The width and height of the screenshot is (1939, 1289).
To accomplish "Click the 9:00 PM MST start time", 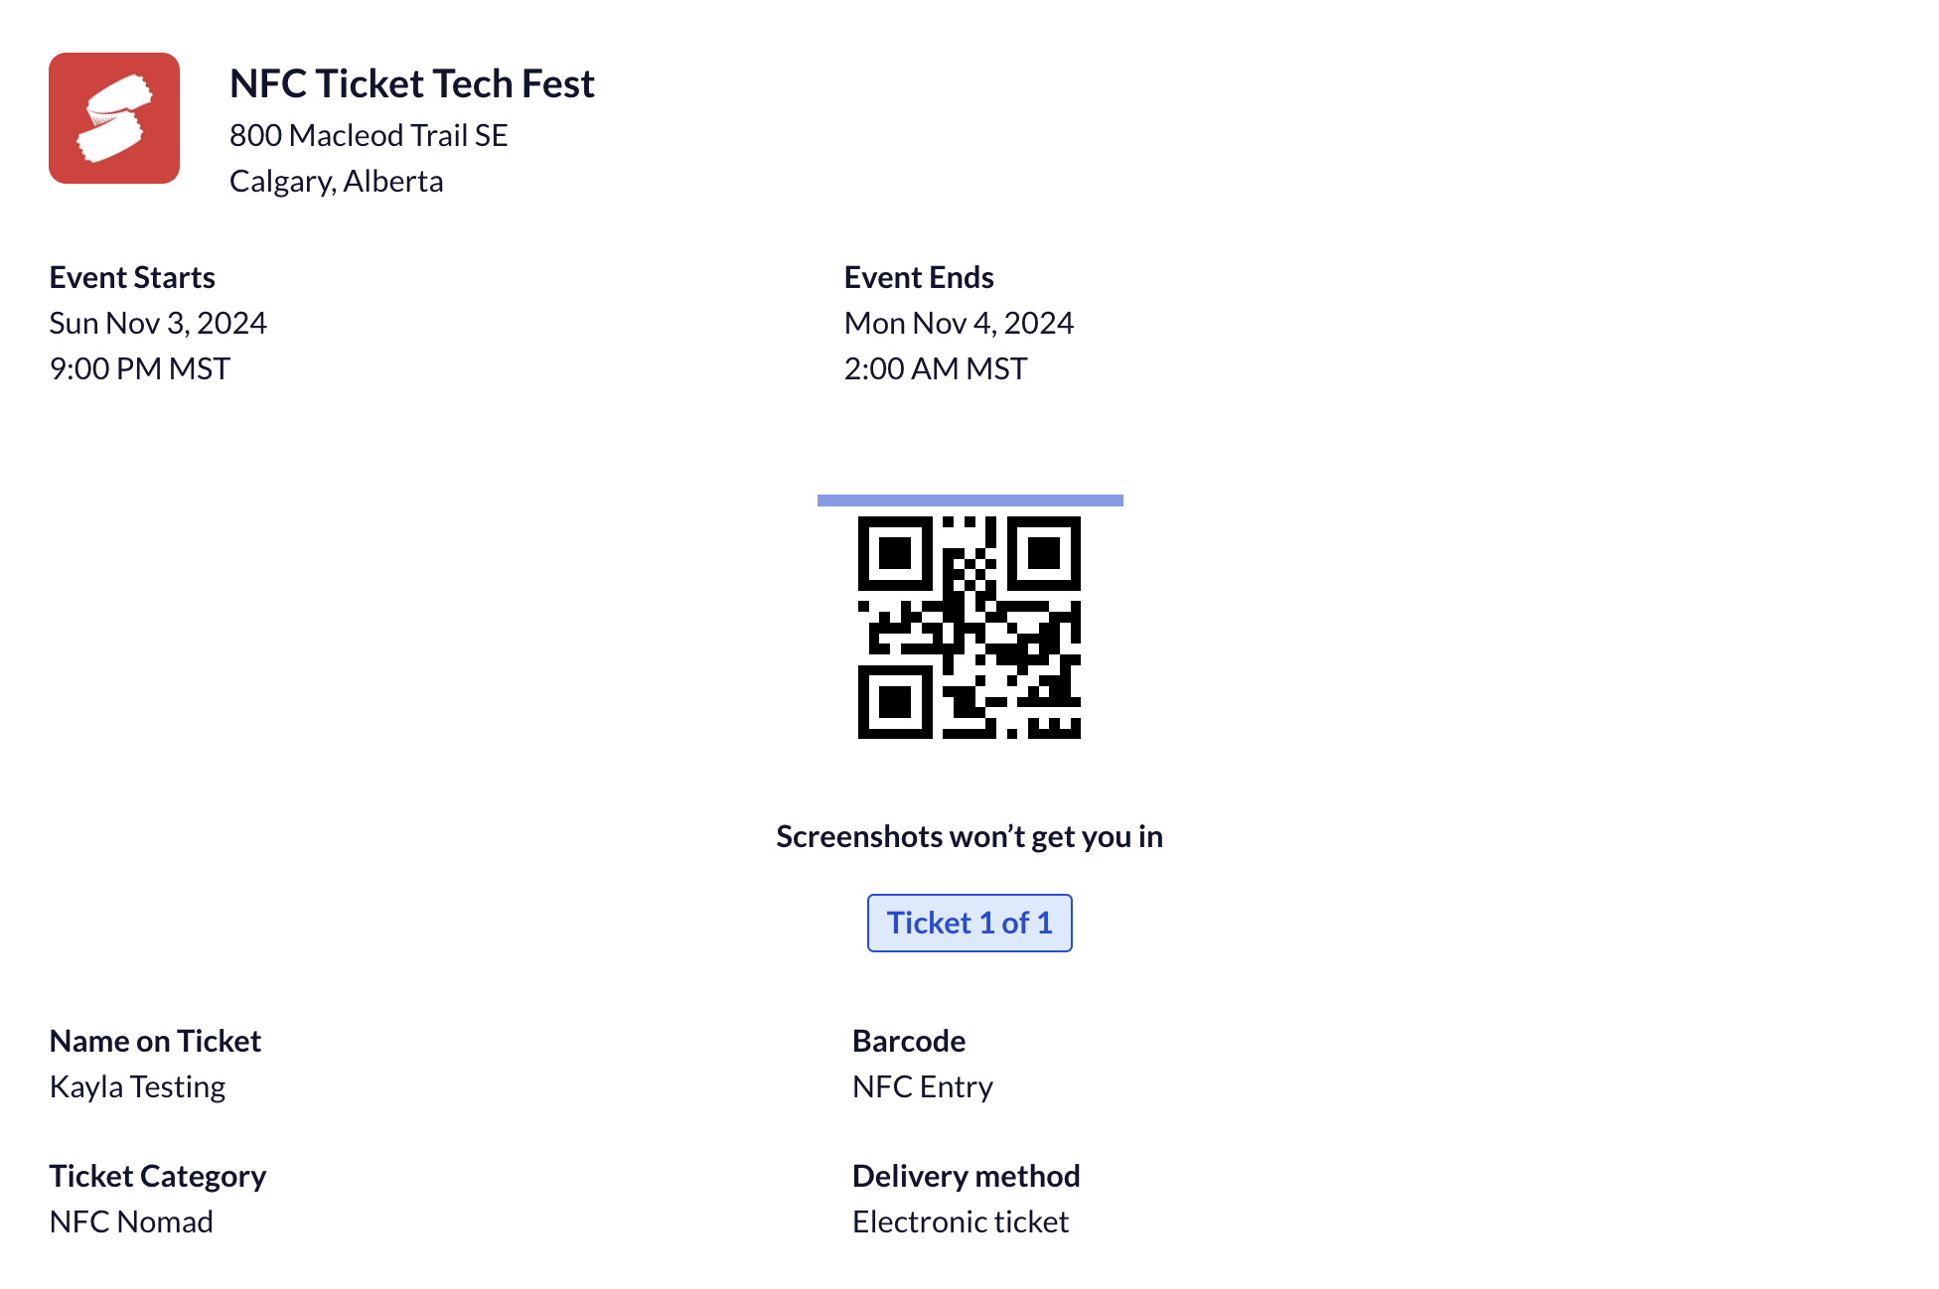I will point(140,368).
